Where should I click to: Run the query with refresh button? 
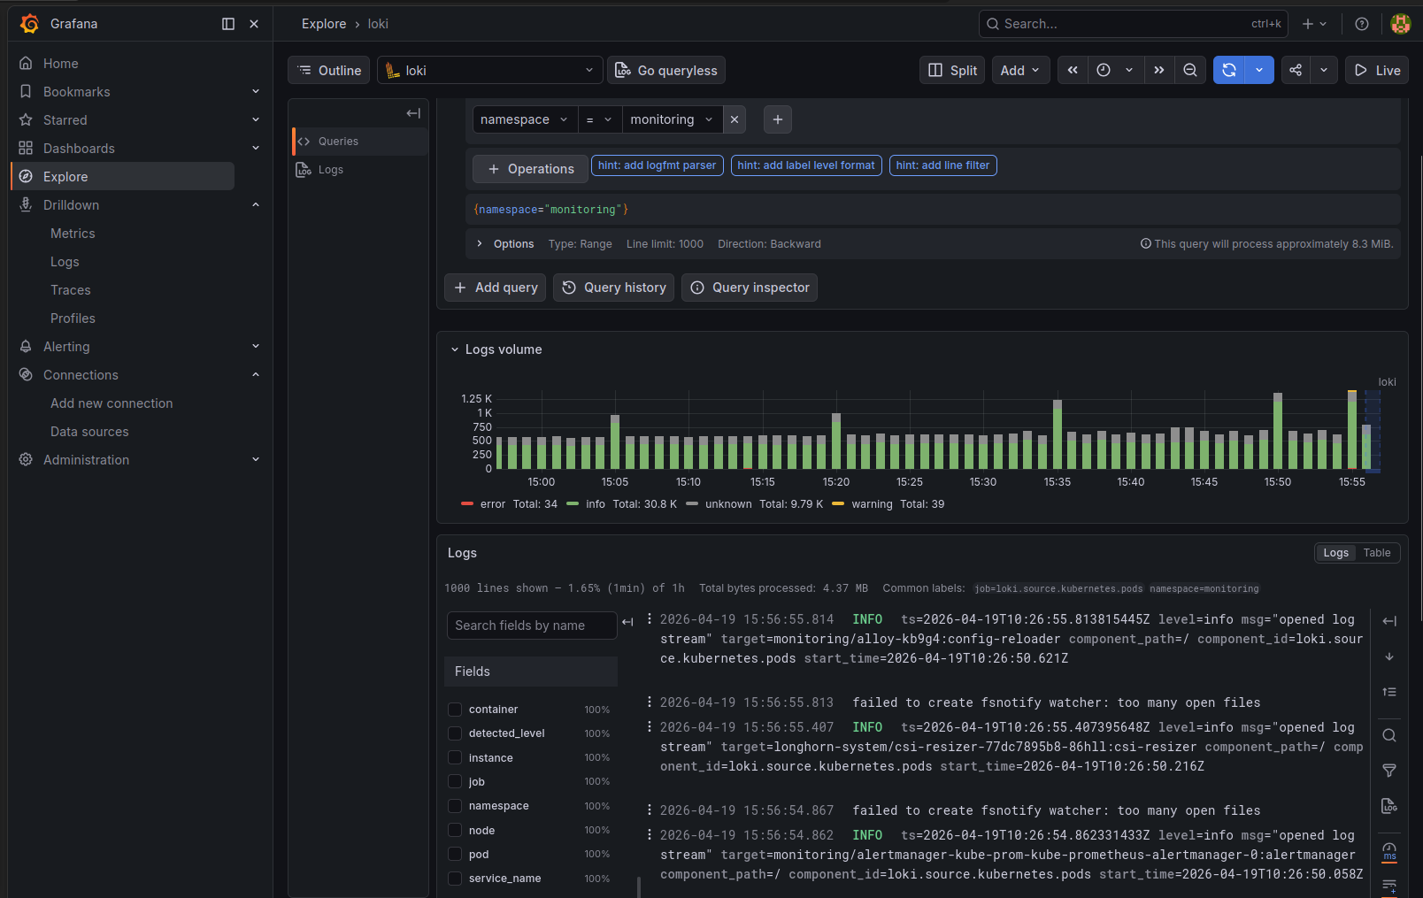pyautogui.click(x=1228, y=70)
